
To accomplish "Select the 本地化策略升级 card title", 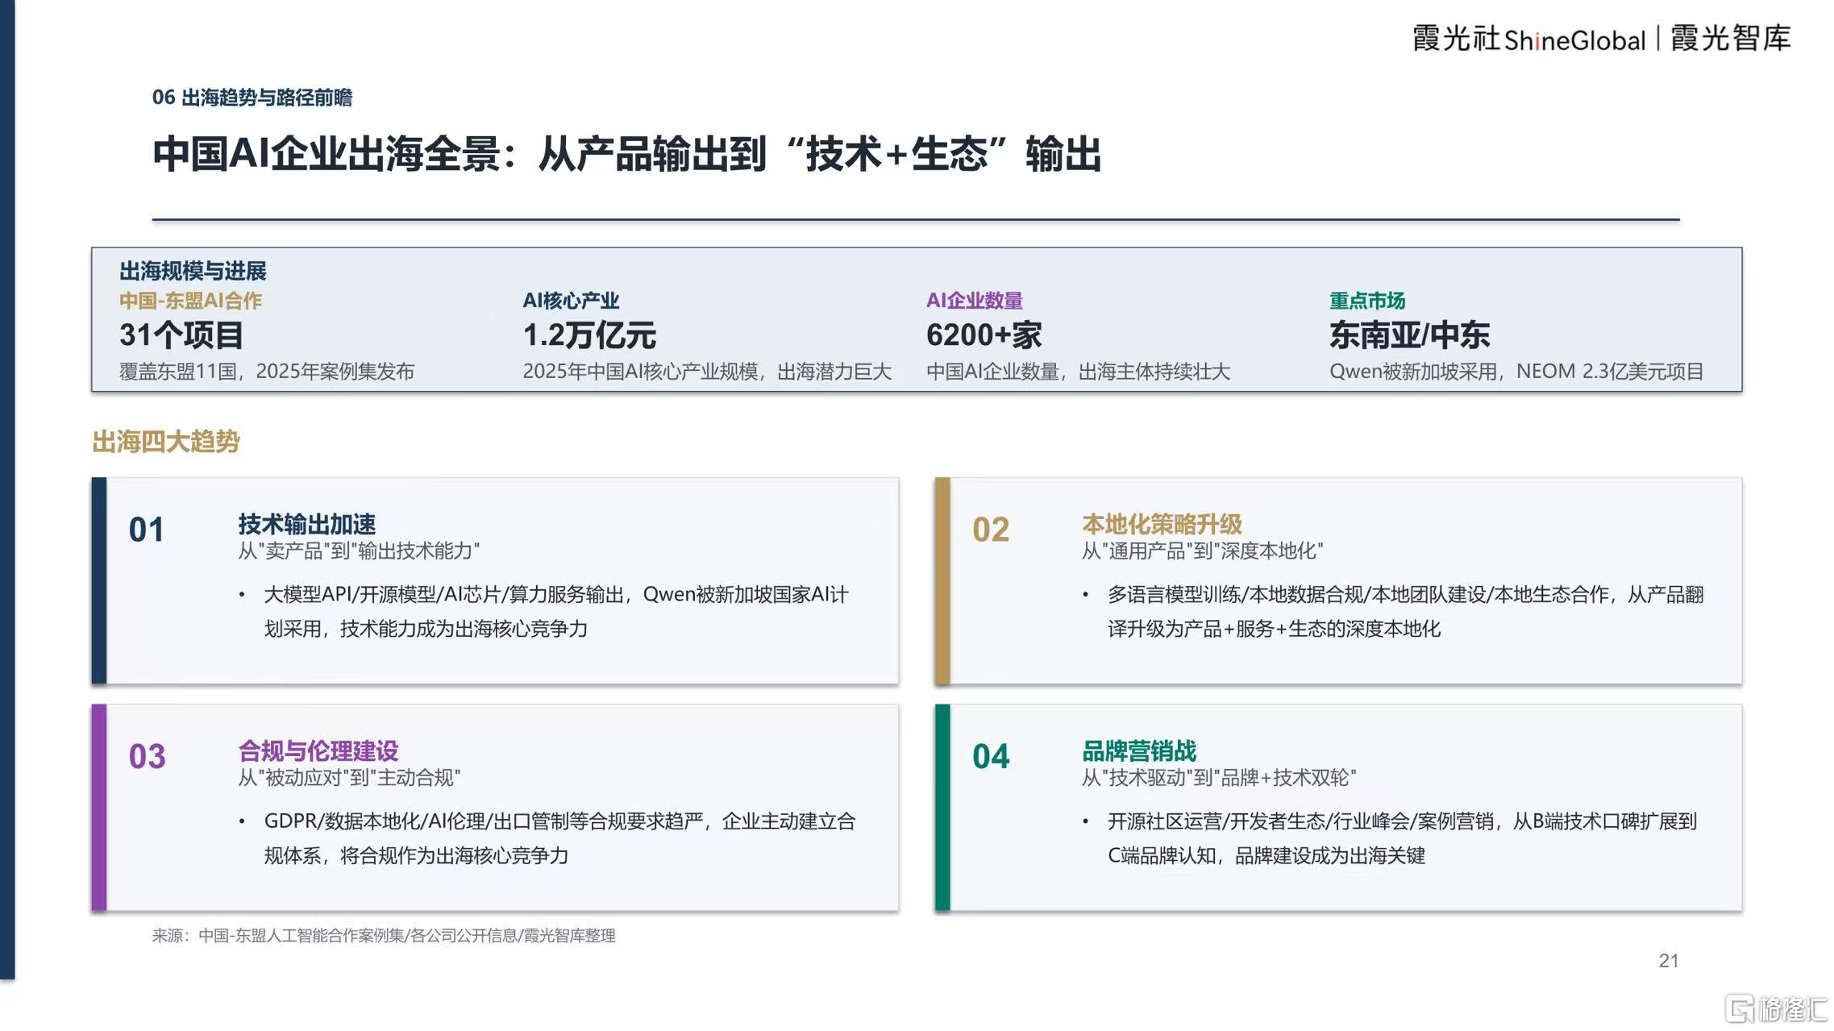I will click(1162, 524).
